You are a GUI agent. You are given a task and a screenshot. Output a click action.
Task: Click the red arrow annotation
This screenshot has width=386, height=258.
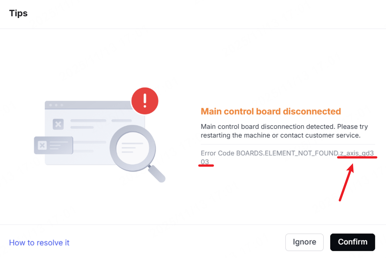[x=347, y=182]
